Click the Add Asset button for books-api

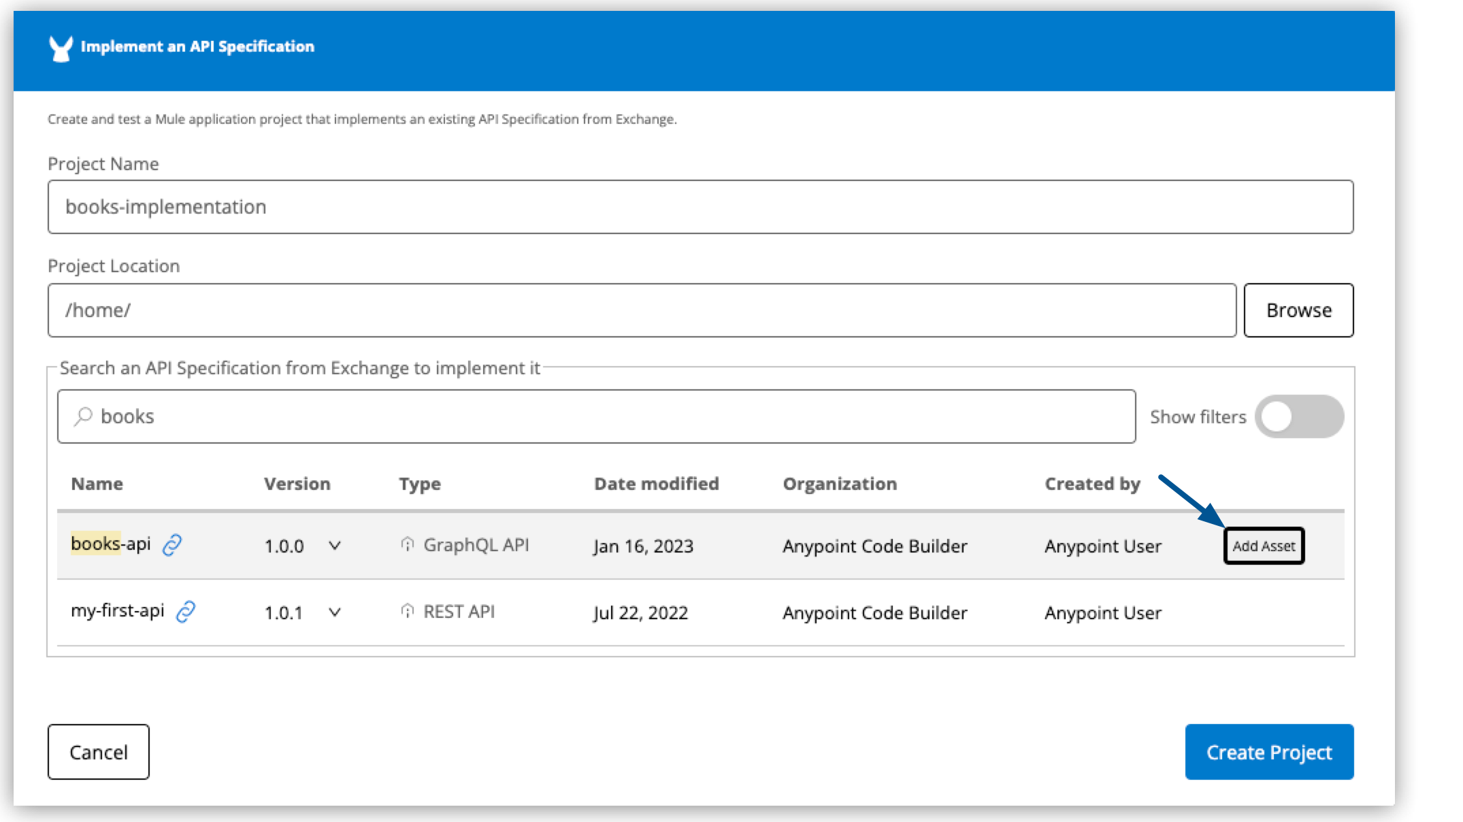1263,546
